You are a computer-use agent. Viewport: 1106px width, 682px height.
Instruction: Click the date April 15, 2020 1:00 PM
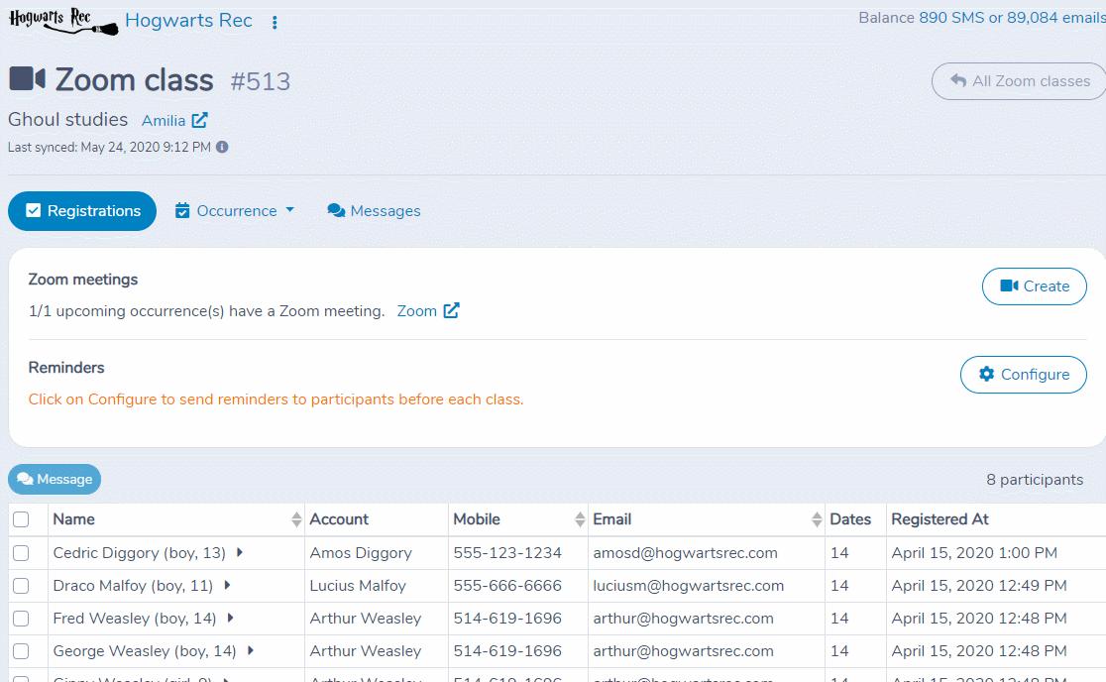(975, 553)
